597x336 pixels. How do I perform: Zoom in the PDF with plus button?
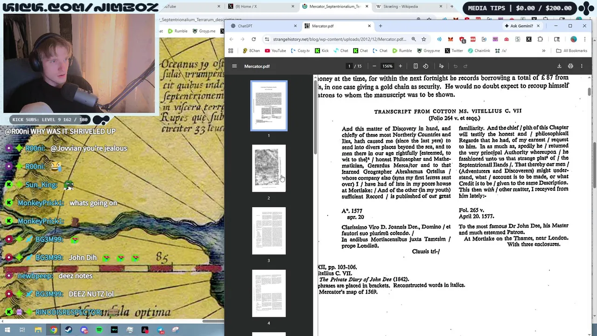click(x=400, y=66)
